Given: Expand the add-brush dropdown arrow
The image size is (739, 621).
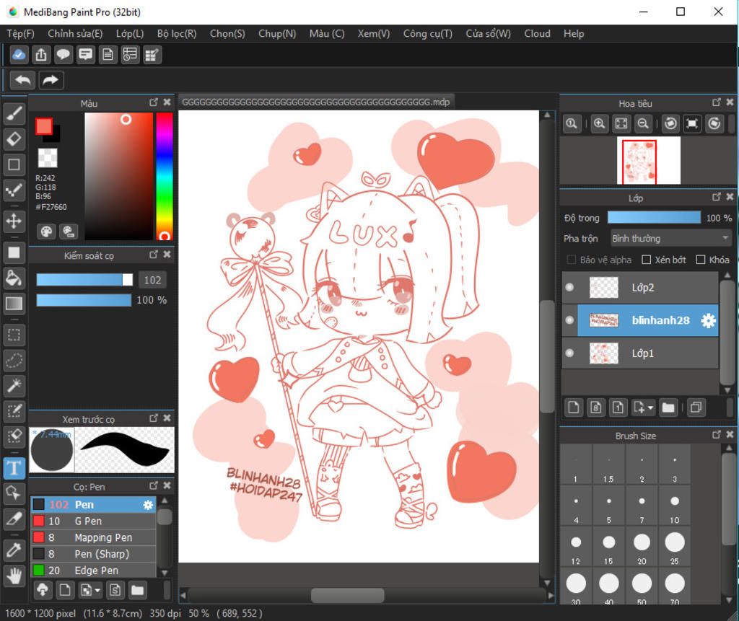Looking at the screenshot, I should (97, 591).
